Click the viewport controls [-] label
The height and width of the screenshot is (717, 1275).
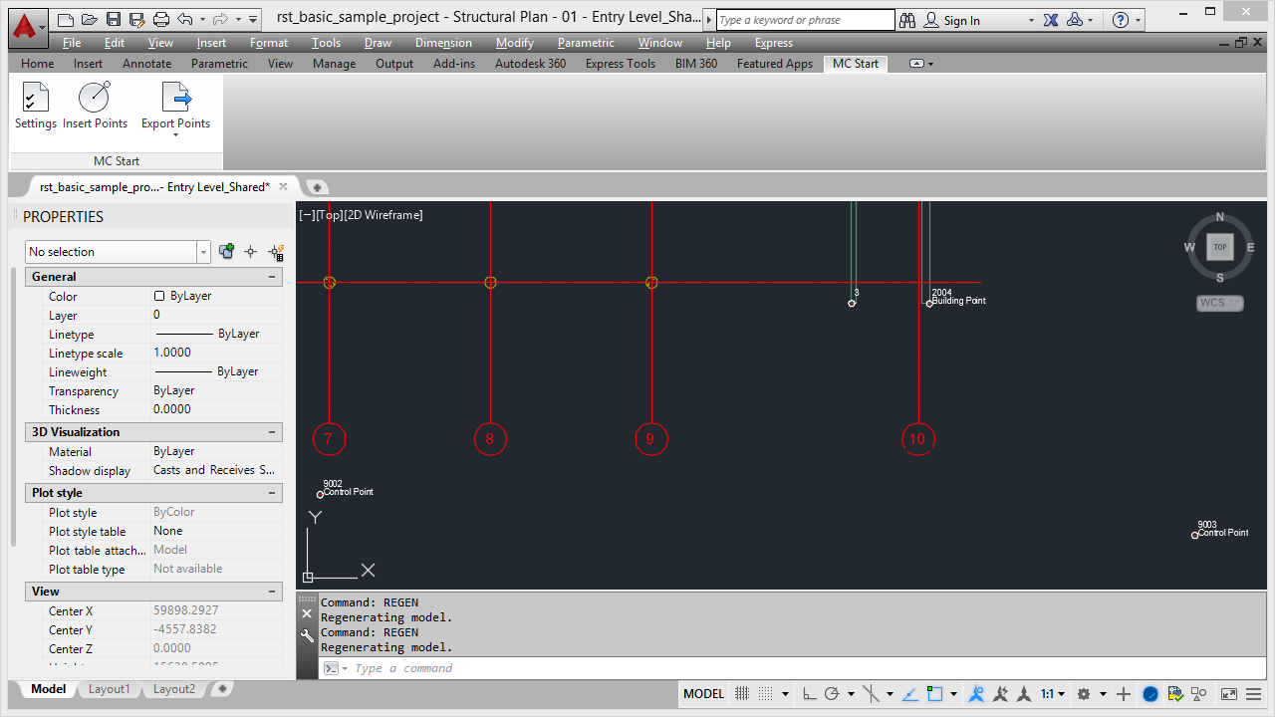click(306, 215)
